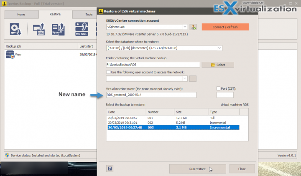The image size is (301, 176).
Task: Click the Connect / Refresh button
Action: point(225,27)
